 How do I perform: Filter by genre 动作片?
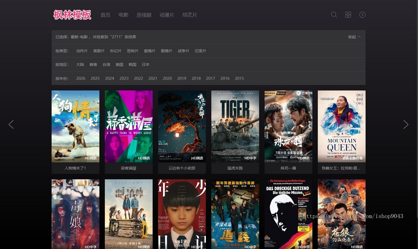pyautogui.click(x=82, y=51)
